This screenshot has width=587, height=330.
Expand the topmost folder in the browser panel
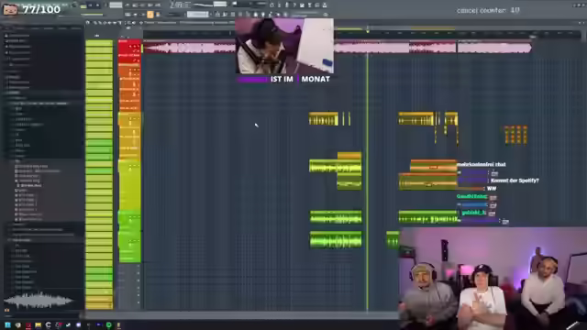point(18,36)
